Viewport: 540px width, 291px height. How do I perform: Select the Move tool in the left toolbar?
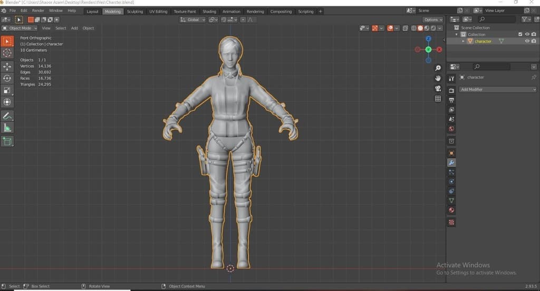(x=7, y=66)
